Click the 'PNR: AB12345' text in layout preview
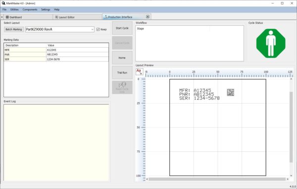The image size is (297, 189). pyautogui.click(x=197, y=94)
